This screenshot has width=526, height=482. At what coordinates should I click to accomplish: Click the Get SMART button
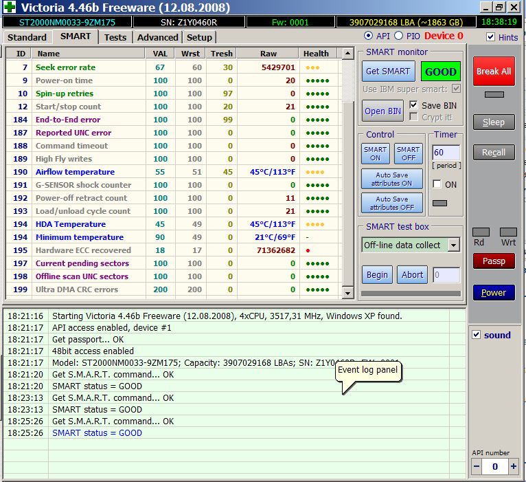click(388, 72)
